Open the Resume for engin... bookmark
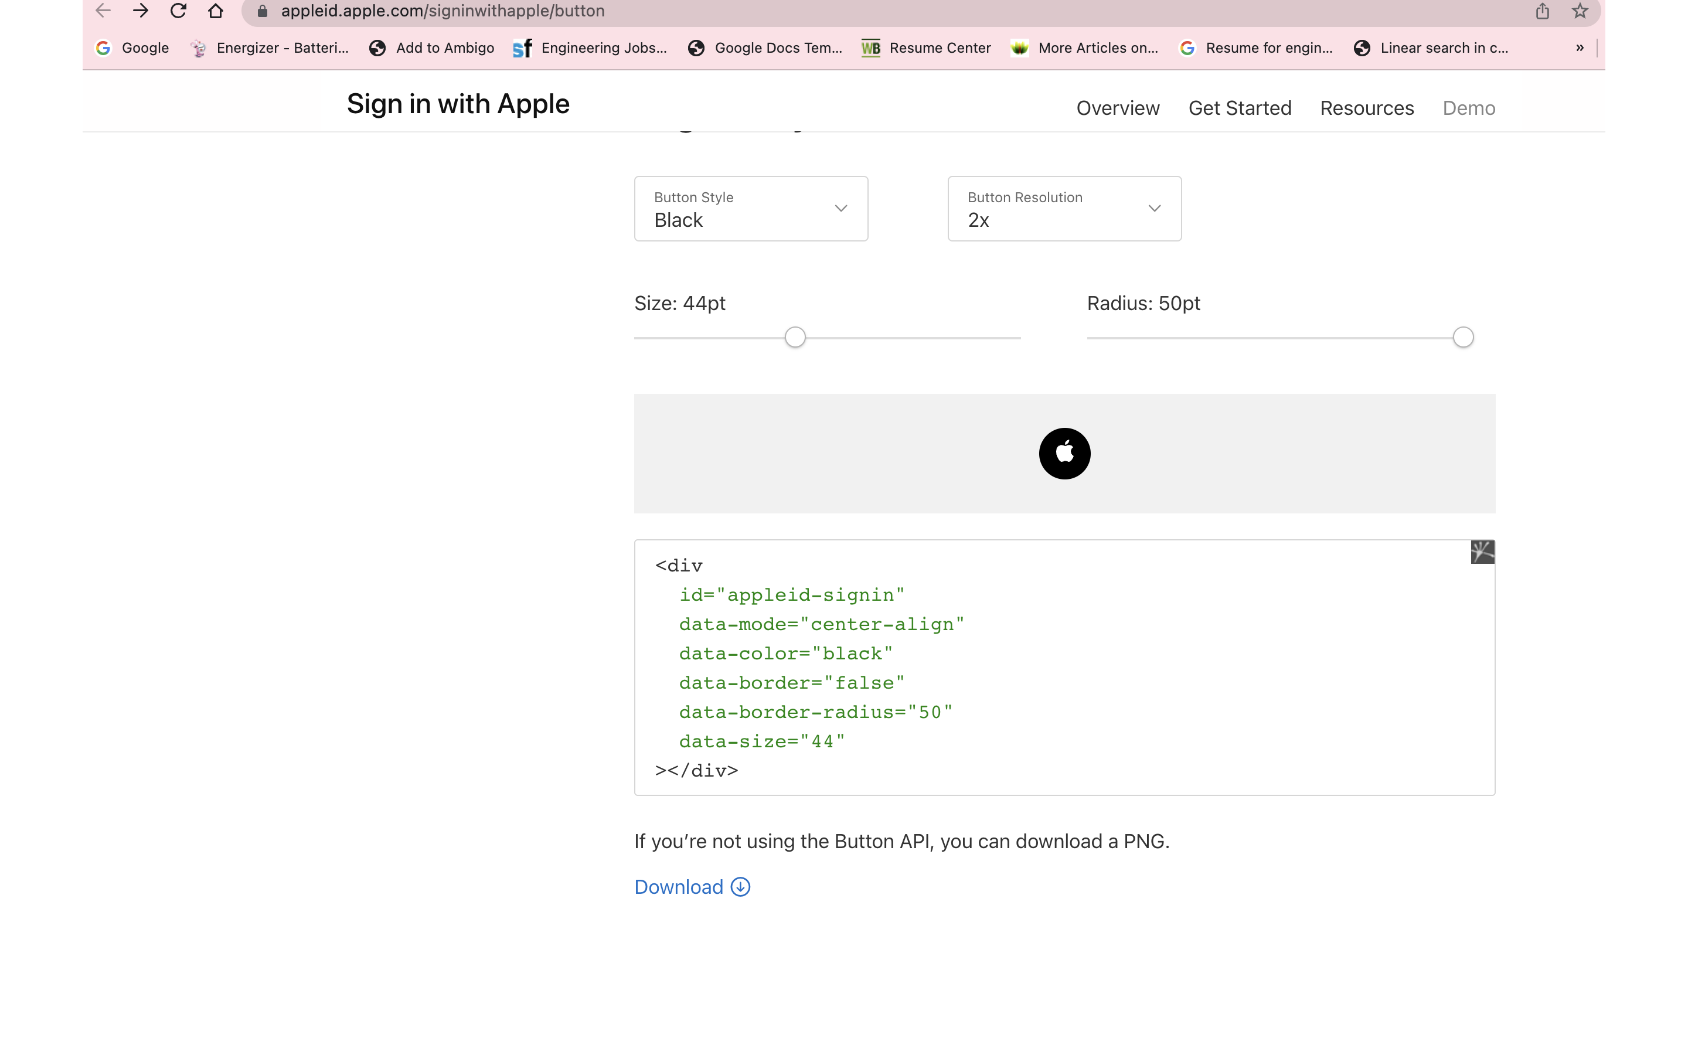1688x1055 pixels. tap(1255, 48)
